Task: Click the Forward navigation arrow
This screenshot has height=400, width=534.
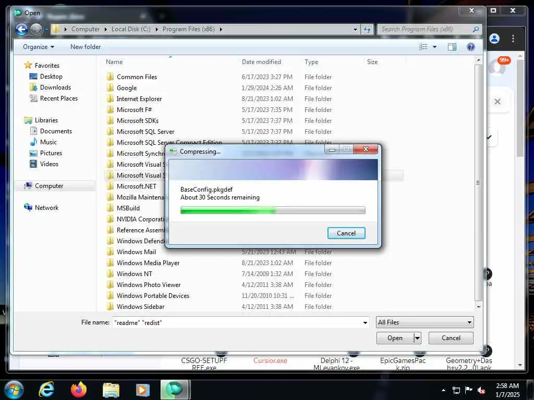Action: point(36,30)
